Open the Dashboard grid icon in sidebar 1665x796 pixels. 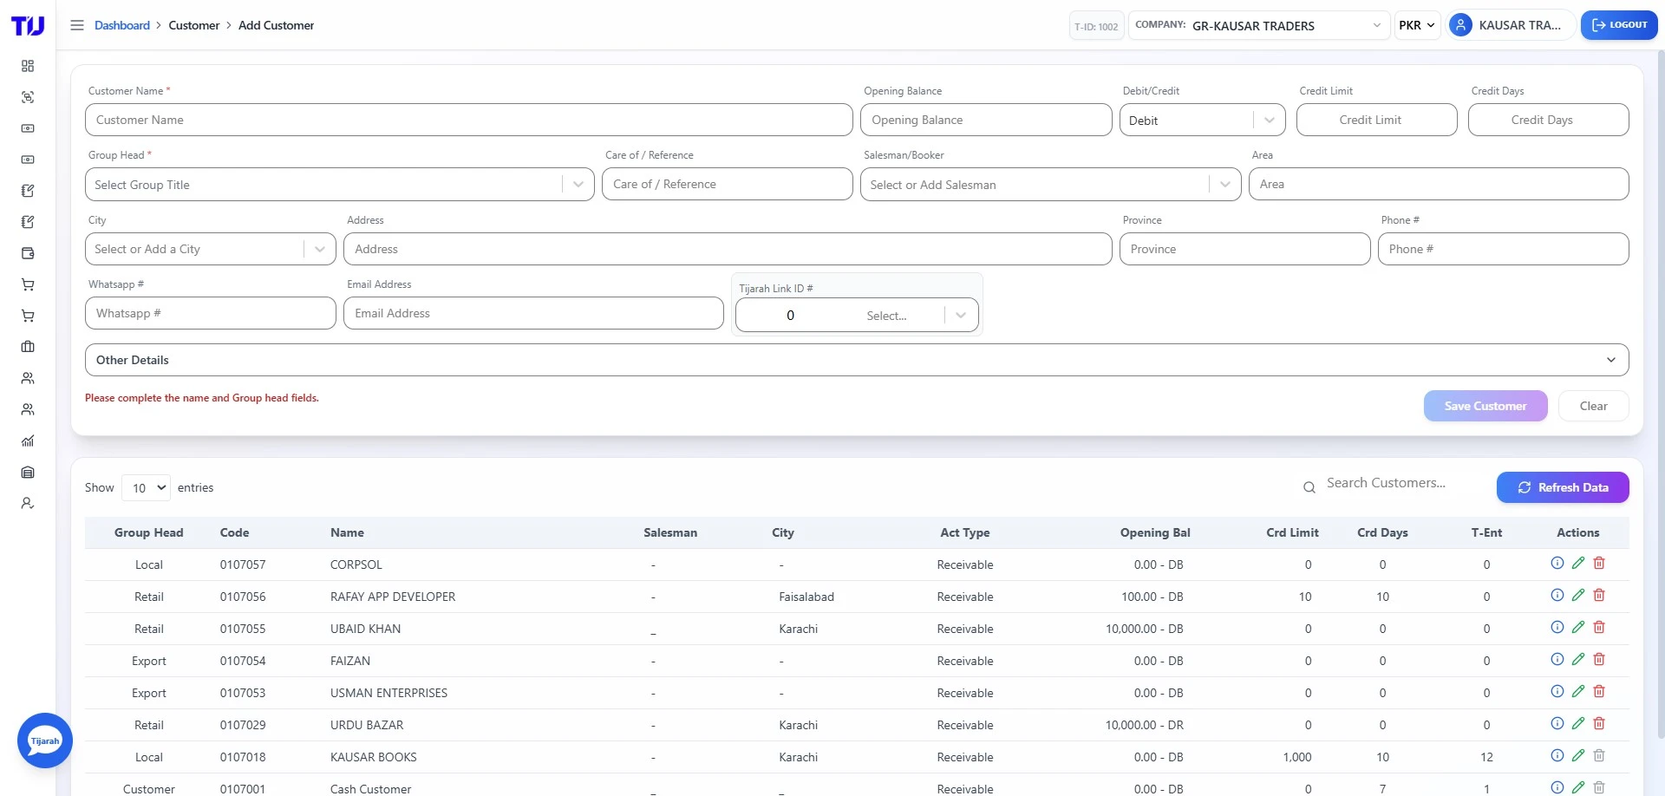tap(28, 66)
